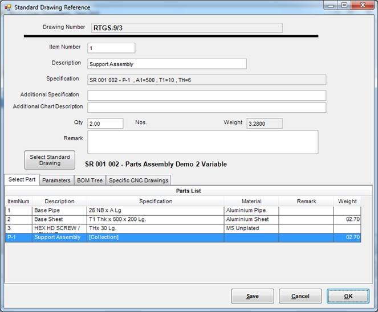Click the Cancel button
378x312 pixels.
click(300, 296)
